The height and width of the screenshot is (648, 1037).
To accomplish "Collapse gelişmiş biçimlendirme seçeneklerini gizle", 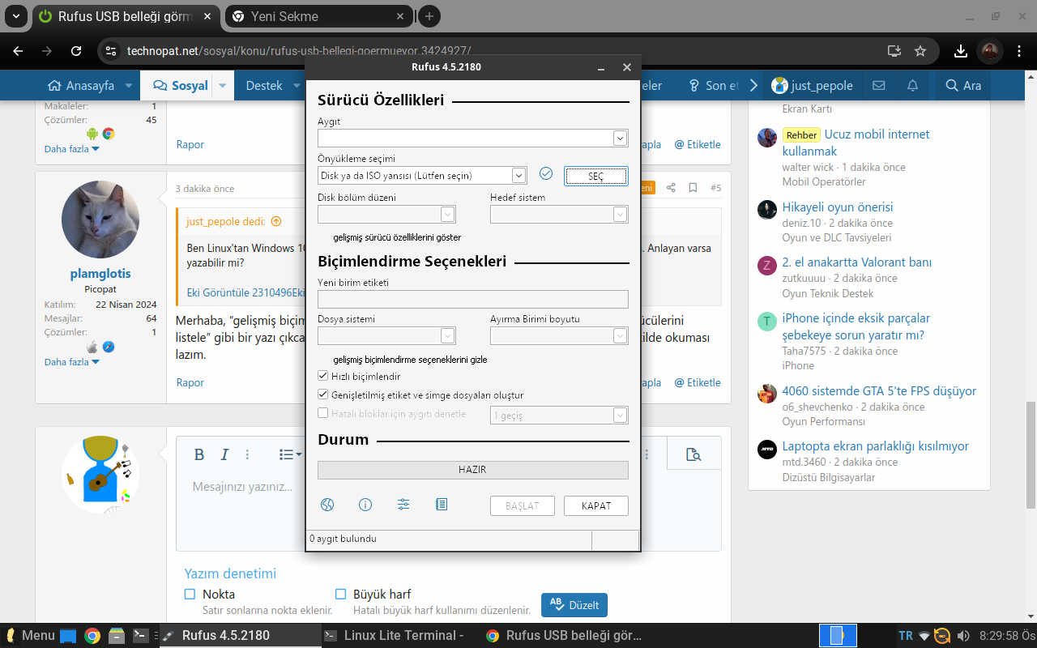I will coord(410,360).
